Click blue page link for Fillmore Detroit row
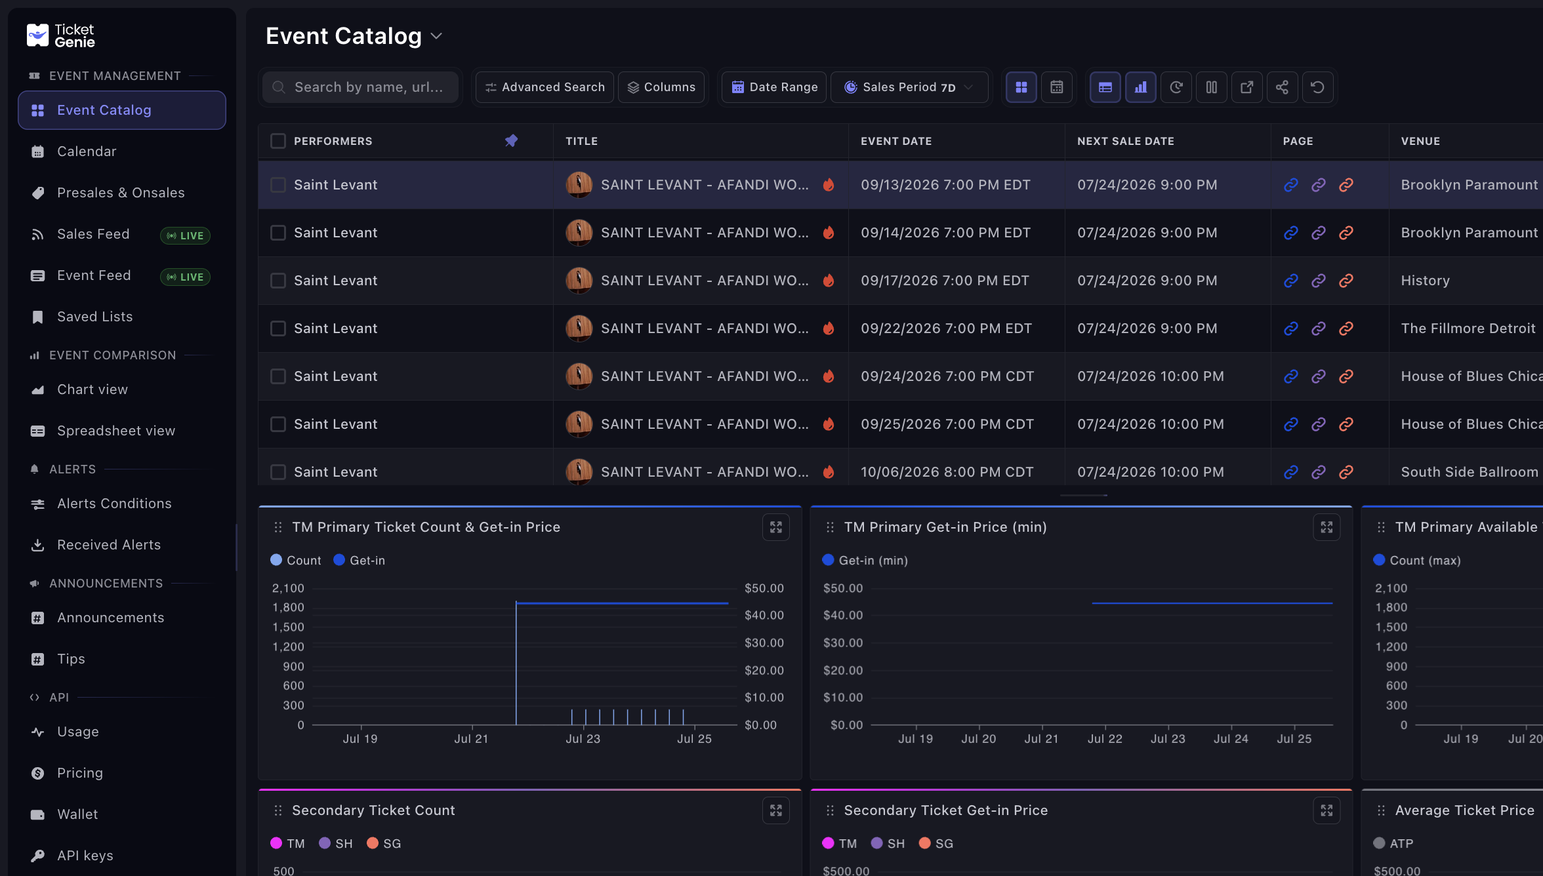 pyautogui.click(x=1290, y=328)
